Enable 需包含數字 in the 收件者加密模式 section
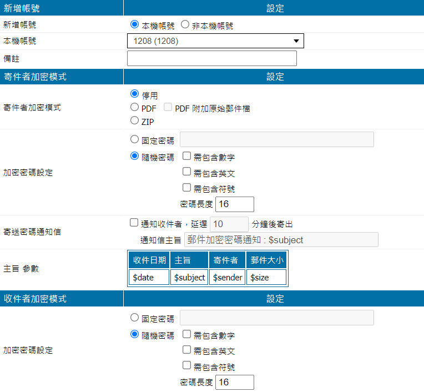Image resolution: width=424 pixels, height=392 pixels. (x=187, y=335)
